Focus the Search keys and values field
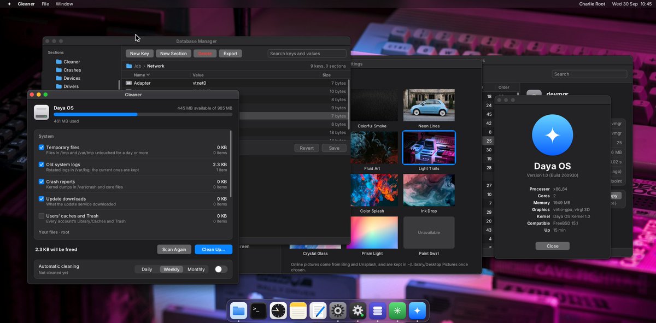 (307, 54)
